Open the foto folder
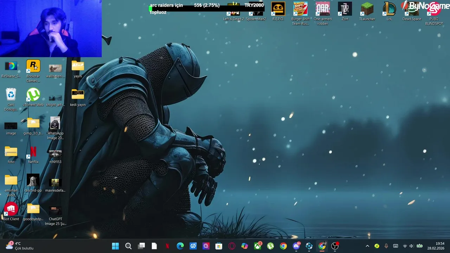 point(11,155)
